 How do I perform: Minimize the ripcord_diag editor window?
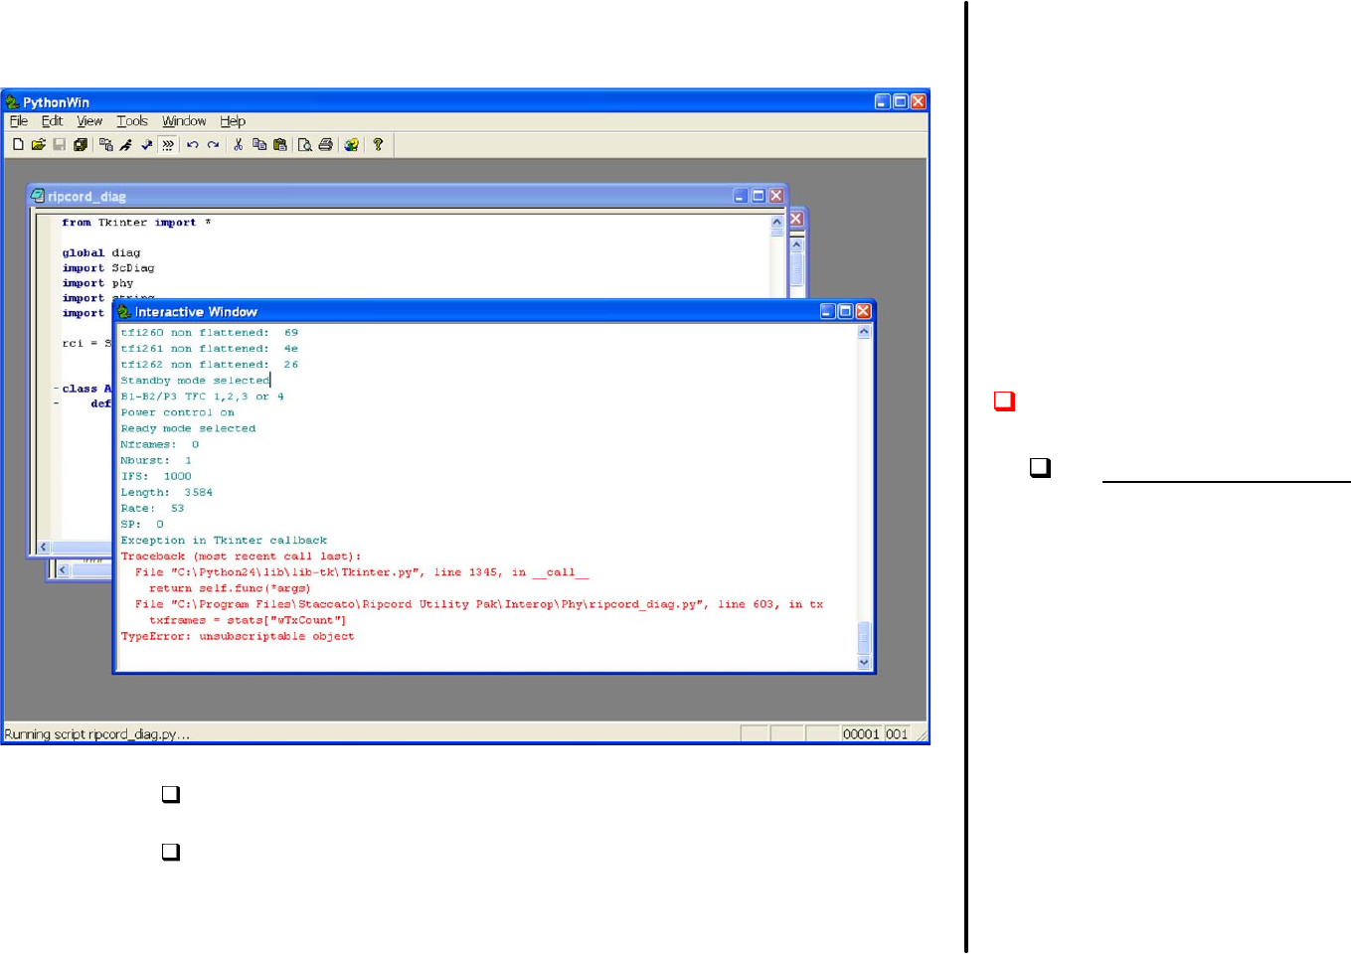click(x=741, y=196)
